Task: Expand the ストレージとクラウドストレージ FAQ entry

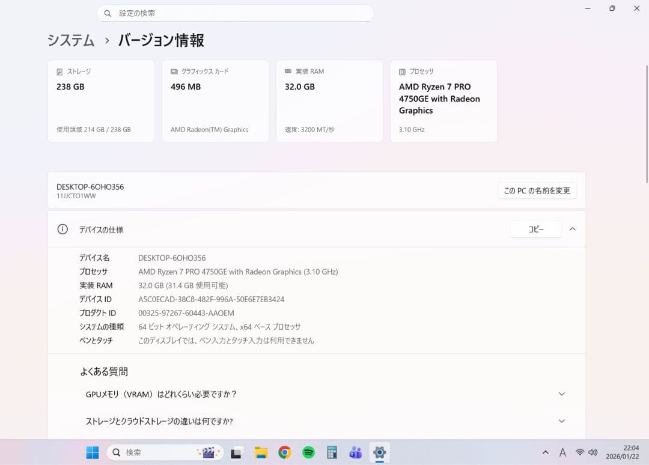Action: pos(561,421)
